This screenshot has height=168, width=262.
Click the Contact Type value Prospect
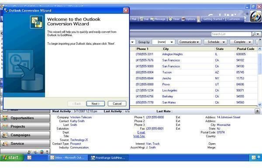76,144
